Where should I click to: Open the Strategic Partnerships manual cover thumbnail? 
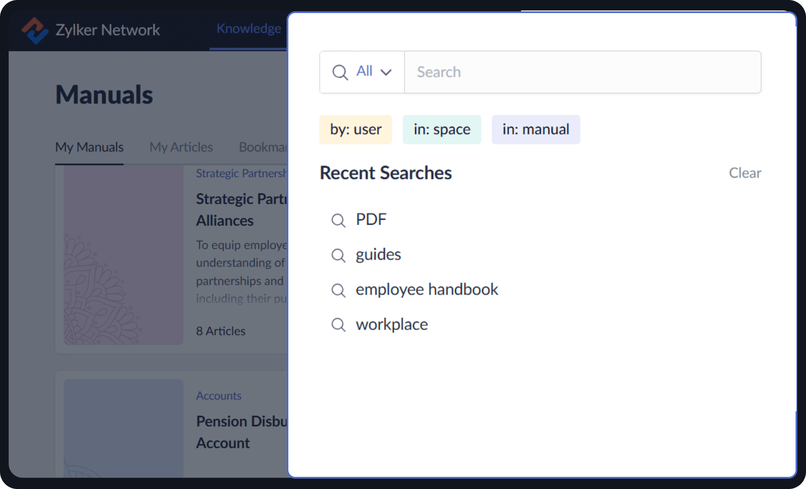123,256
